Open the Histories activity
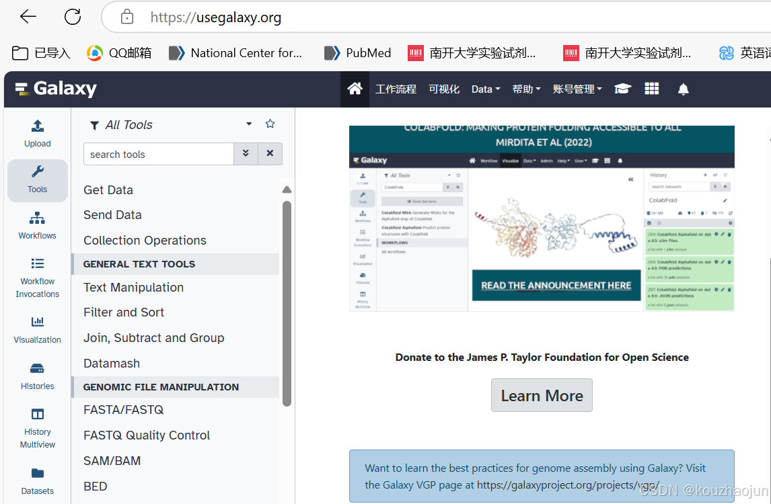The width and height of the screenshot is (771, 504). 38,376
